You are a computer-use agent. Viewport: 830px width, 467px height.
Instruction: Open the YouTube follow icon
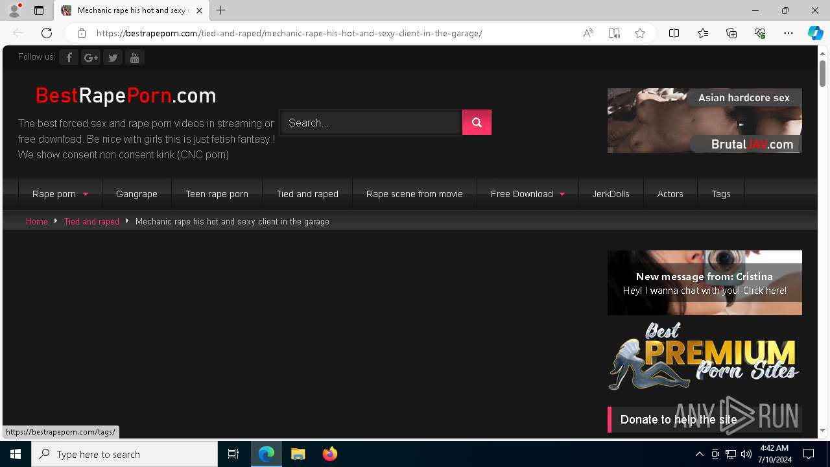tap(135, 58)
